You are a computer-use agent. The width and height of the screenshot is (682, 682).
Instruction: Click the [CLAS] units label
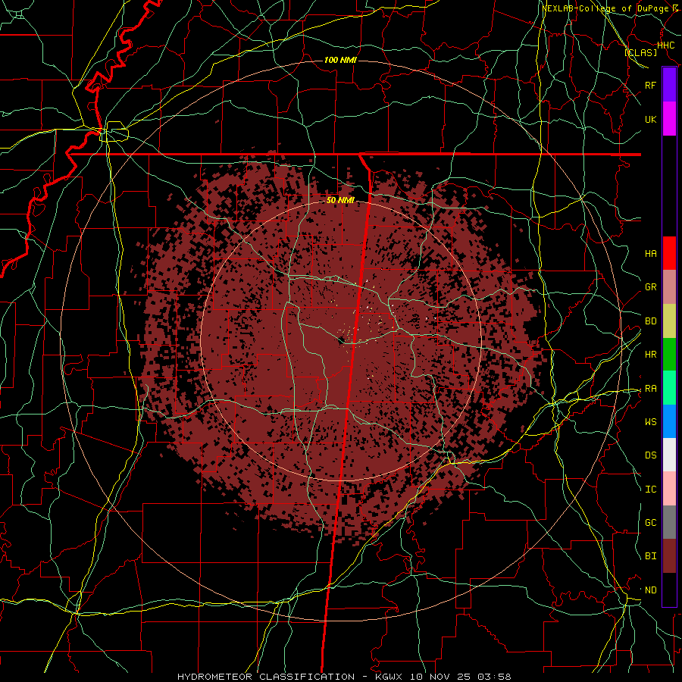coord(640,52)
